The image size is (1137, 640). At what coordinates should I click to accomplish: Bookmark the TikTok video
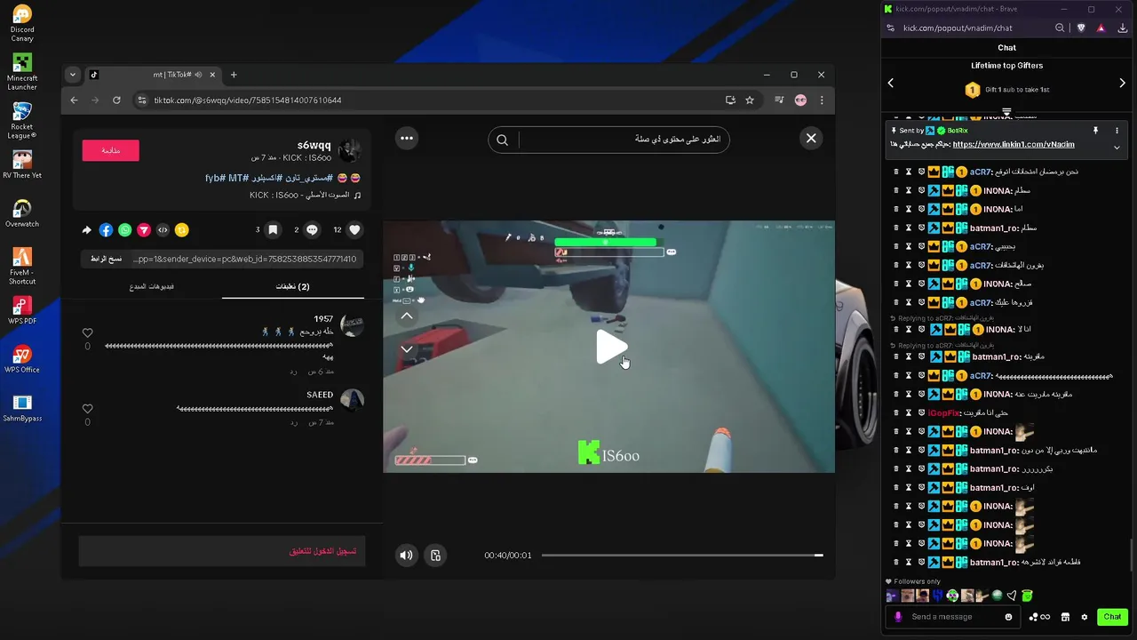[273, 229]
